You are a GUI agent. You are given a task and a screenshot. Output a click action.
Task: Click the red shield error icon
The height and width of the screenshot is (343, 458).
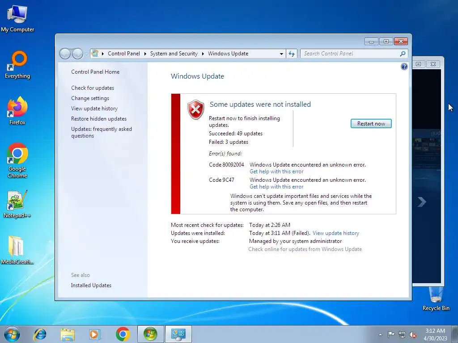[196, 110]
